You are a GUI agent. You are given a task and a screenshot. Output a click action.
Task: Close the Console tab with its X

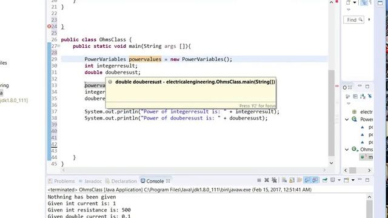(x=168, y=181)
